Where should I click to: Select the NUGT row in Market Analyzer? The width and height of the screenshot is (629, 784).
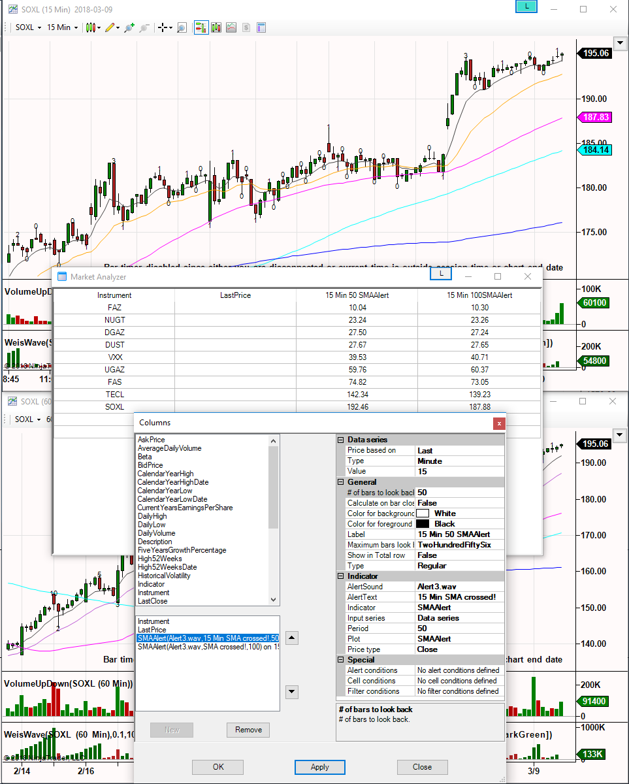pos(297,320)
